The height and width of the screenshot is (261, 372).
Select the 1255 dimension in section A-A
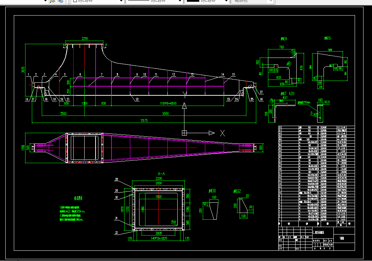point(128,209)
